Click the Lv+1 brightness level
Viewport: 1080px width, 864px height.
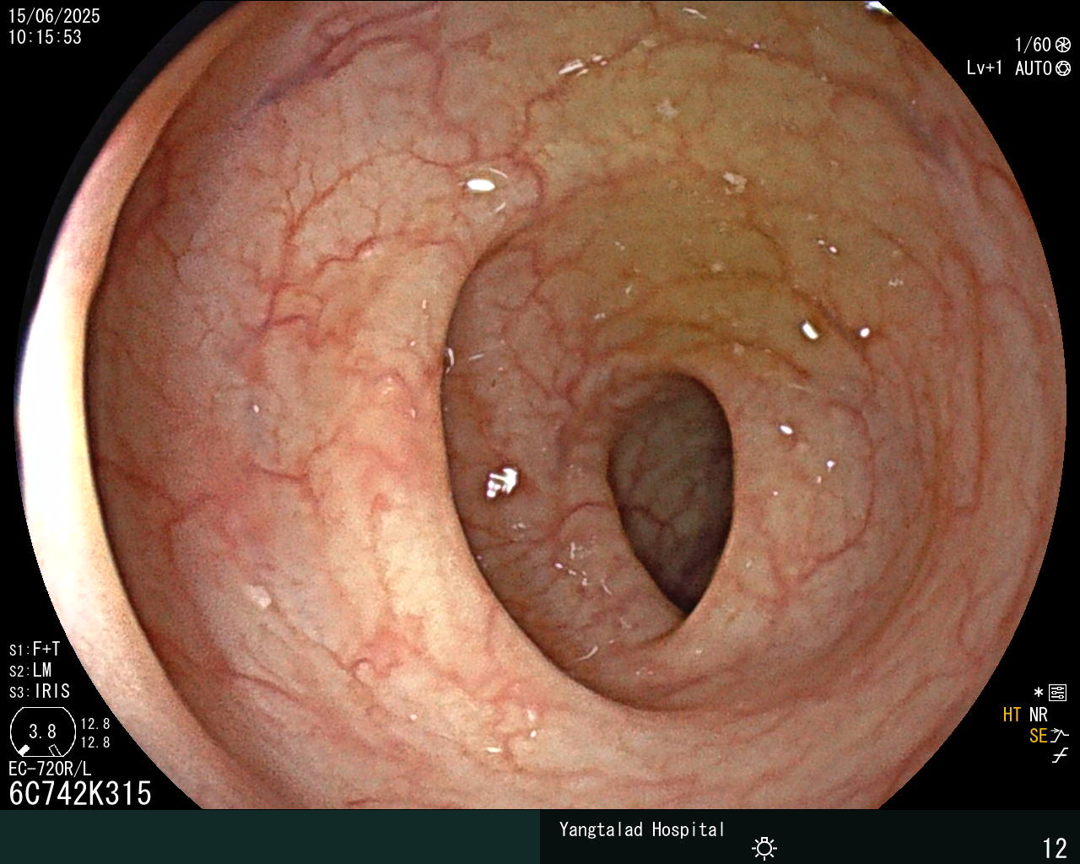click(985, 68)
